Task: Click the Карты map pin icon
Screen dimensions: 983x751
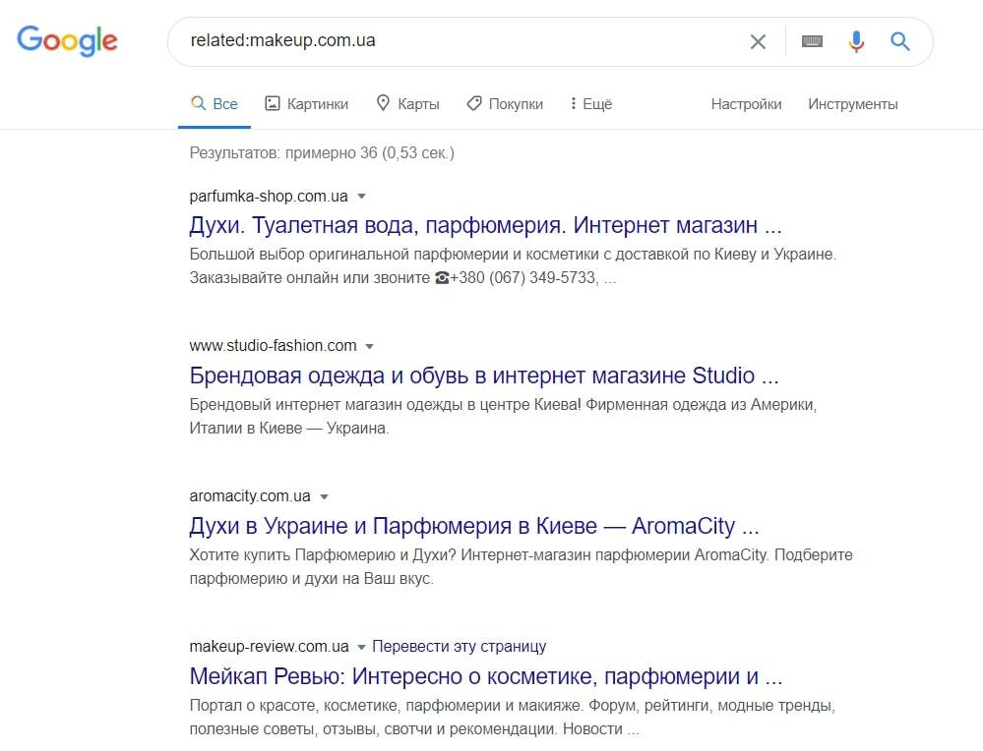Action: (x=382, y=102)
